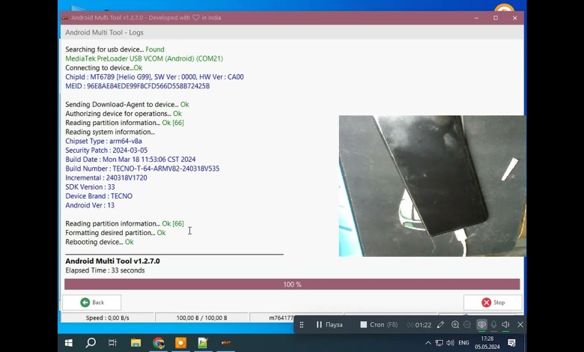Open Task View on the taskbar

point(112,343)
